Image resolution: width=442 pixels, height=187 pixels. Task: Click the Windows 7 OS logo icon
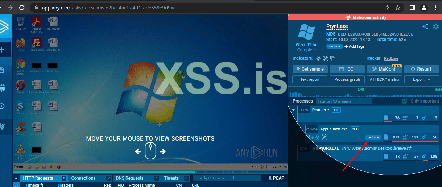click(x=306, y=32)
